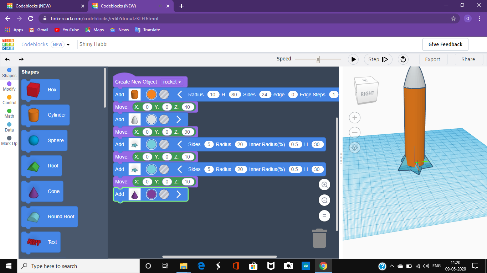Screen dimensions: 487x273
Task: Expand the cone Add block parameters
Action: pyautogui.click(x=179, y=194)
